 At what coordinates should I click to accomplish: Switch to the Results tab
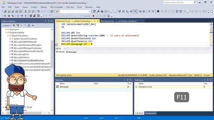pos(60,52)
